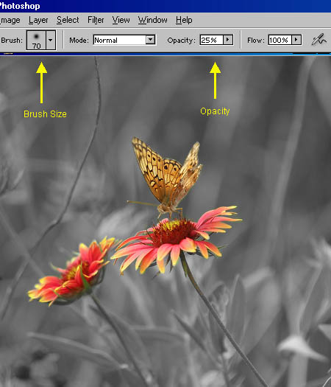This screenshot has width=331, height=387.
Task: Click the yellow Brush Size annotation text
Action: pyautogui.click(x=45, y=114)
